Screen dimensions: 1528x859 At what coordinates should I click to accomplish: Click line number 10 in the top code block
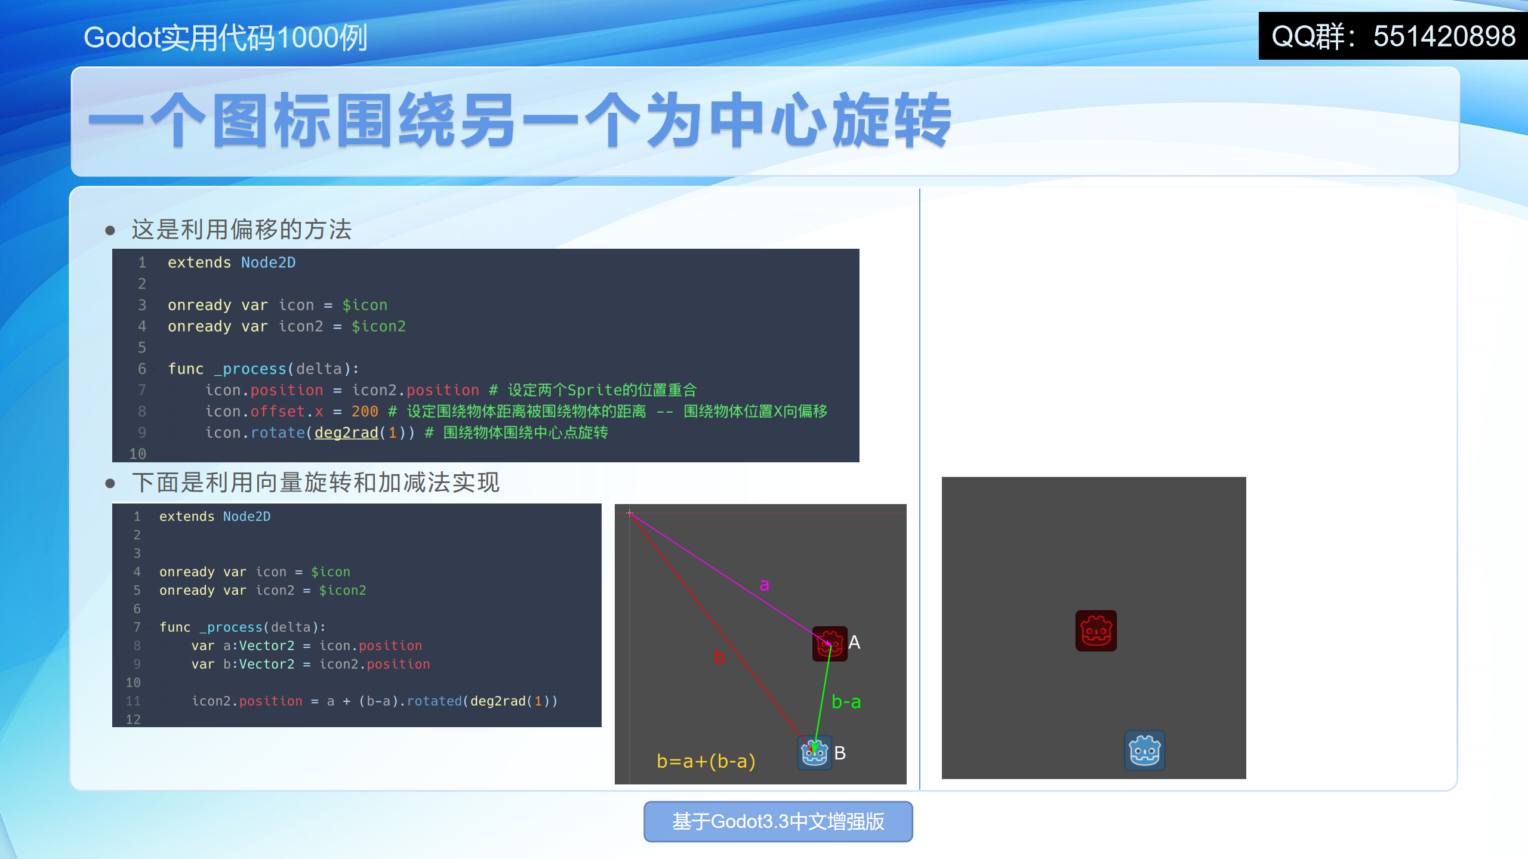tap(137, 454)
